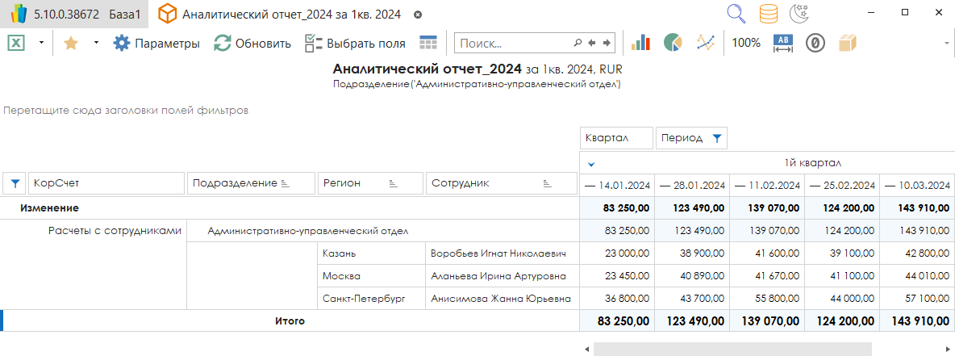The image size is (955, 356).
Task: Click Обновить to refresh the report
Action: pyautogui.click(x=252, y=43)
